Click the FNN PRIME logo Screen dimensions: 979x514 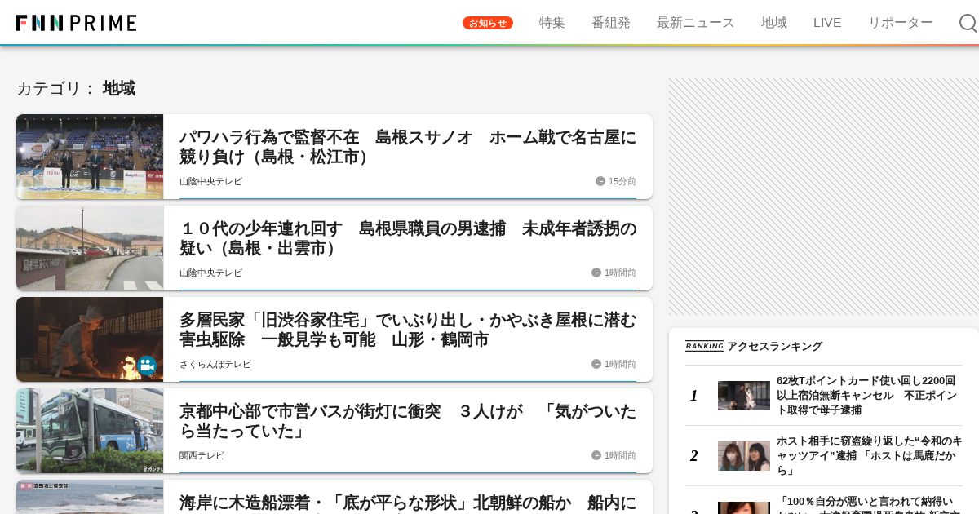[x=77, y=23]
